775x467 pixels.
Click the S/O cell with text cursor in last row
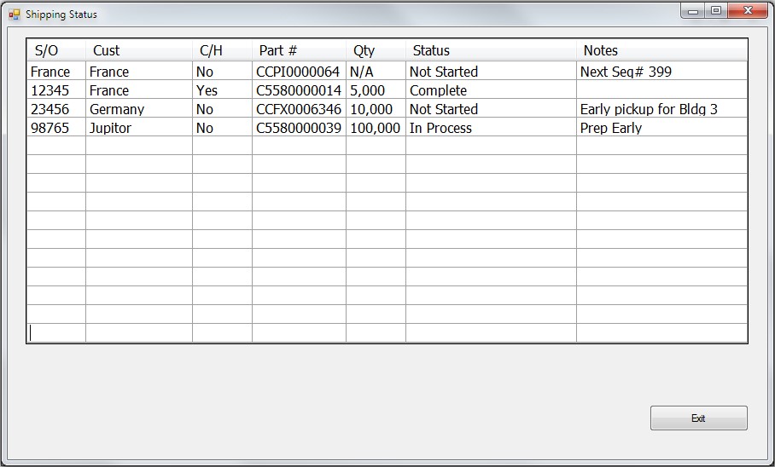coord(56,332)
